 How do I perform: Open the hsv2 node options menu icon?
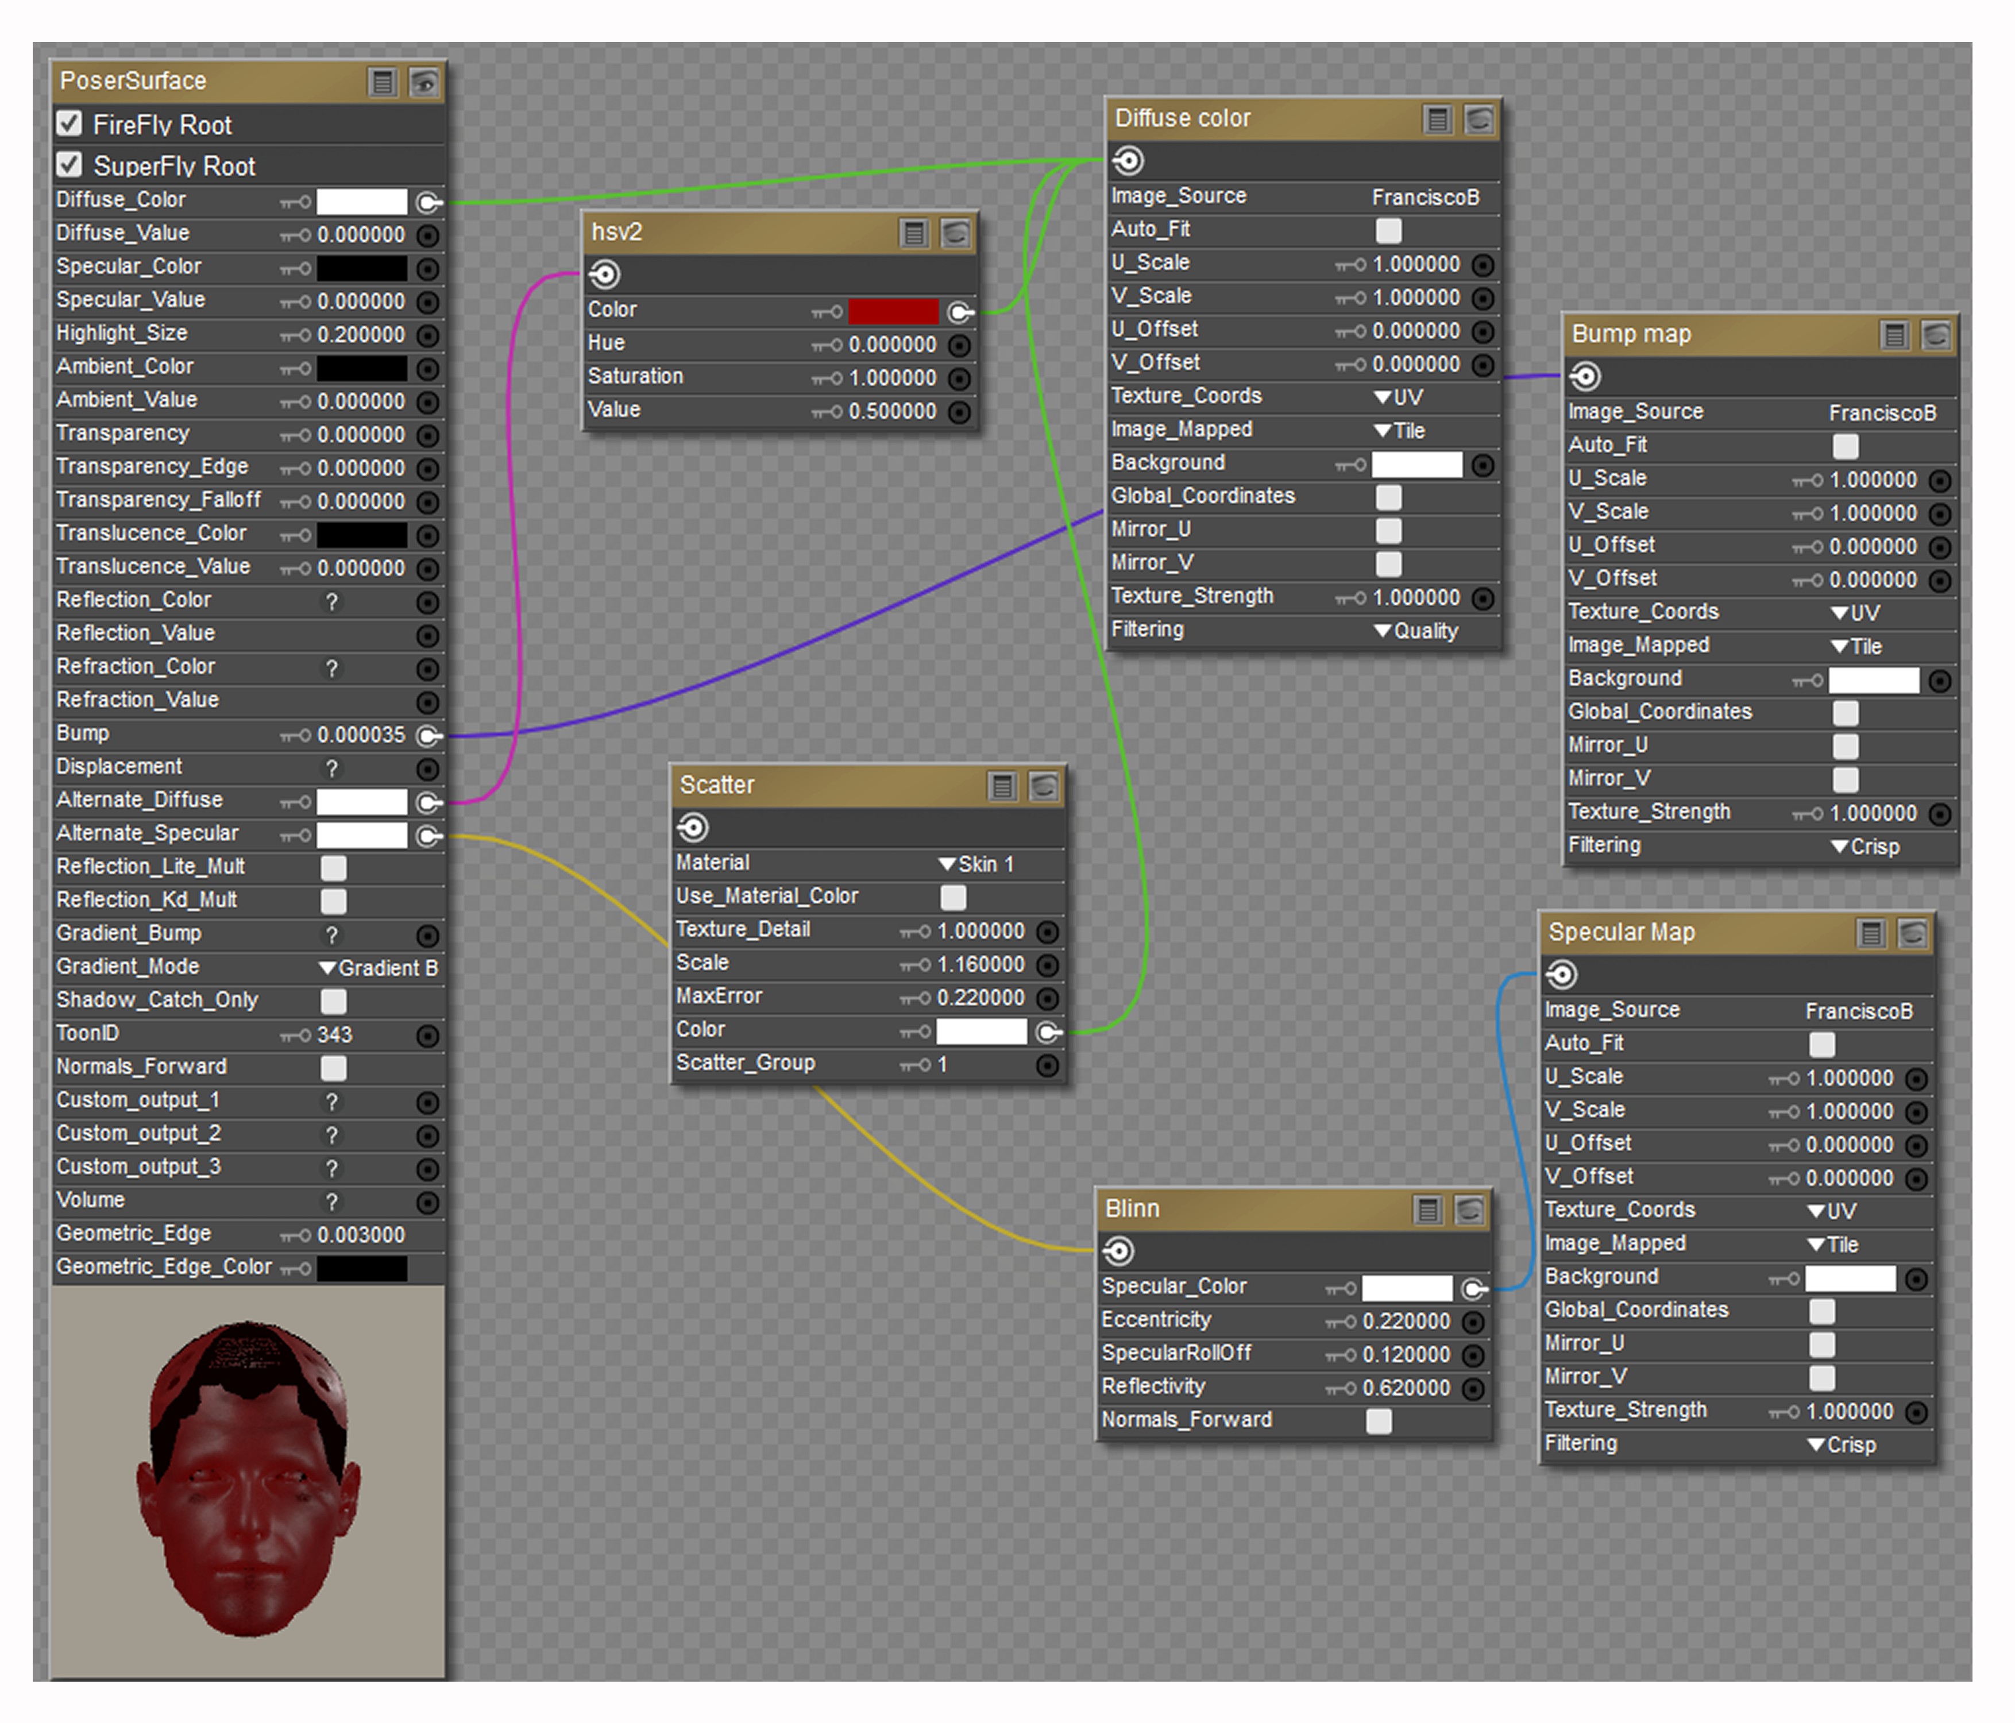pos(913,233)
